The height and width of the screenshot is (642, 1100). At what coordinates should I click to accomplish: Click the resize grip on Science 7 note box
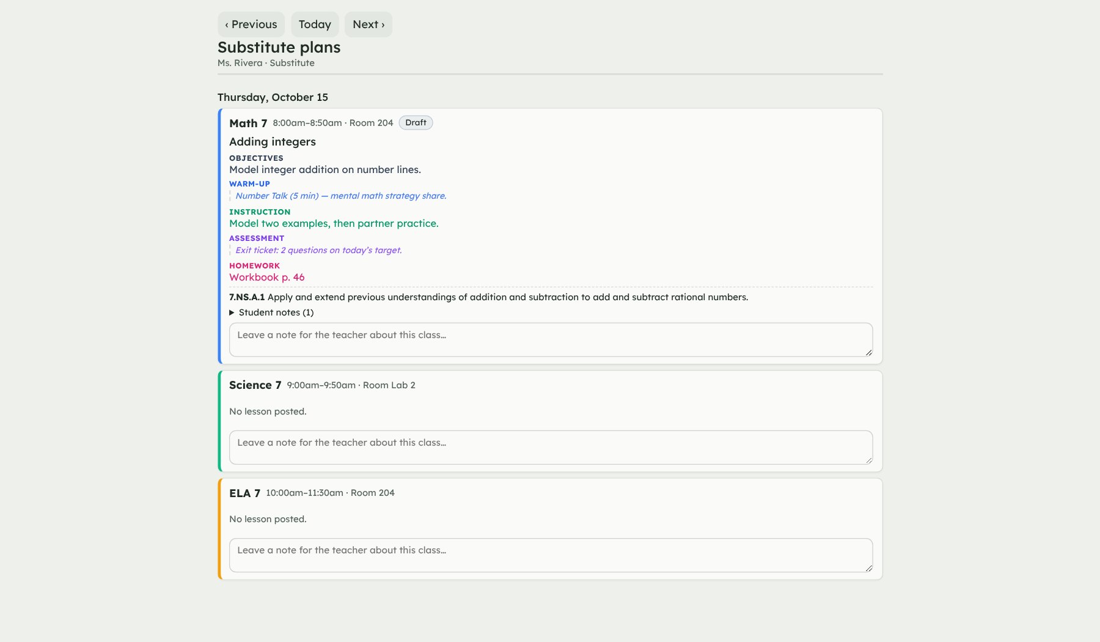pos(868,460)
